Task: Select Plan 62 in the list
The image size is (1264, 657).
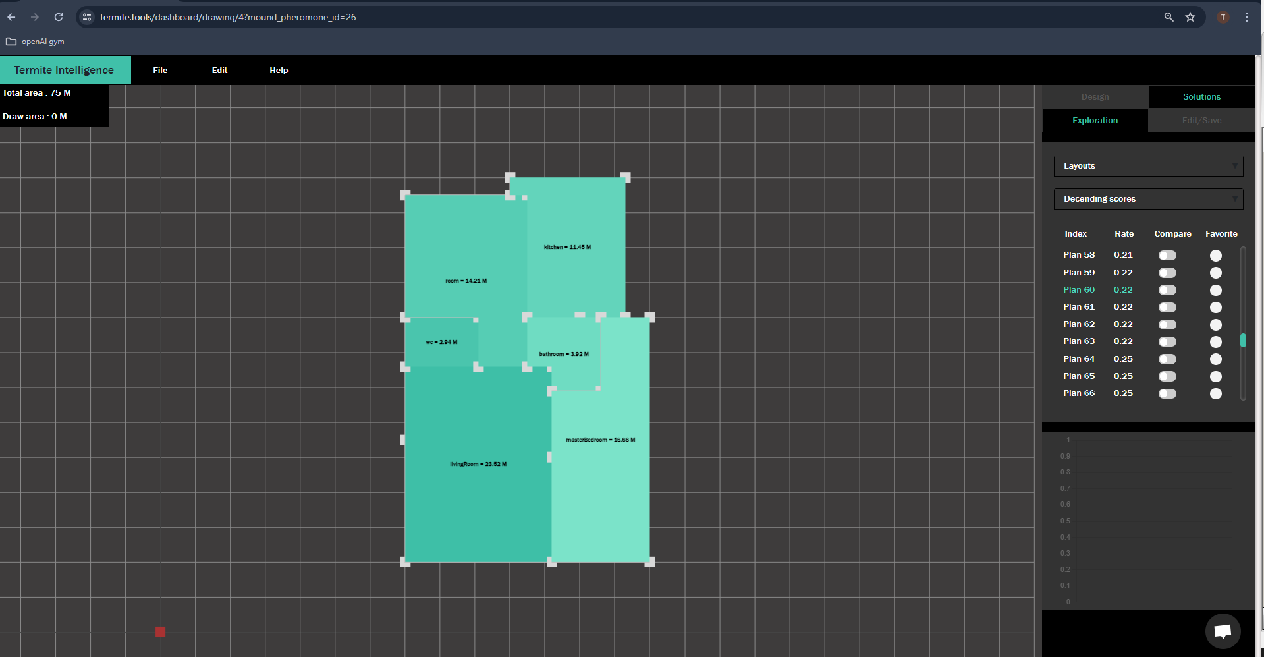Action: [1079, 324]
